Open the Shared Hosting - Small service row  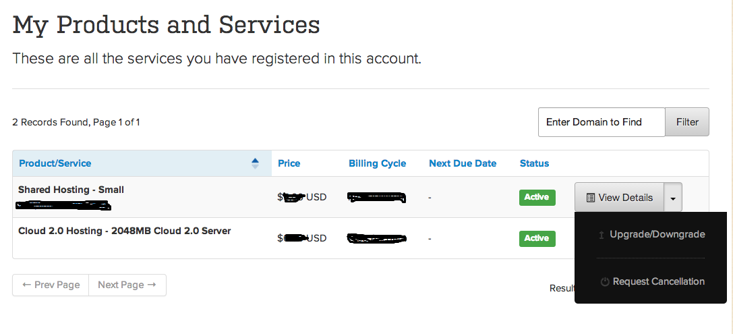tap(71, 190)
